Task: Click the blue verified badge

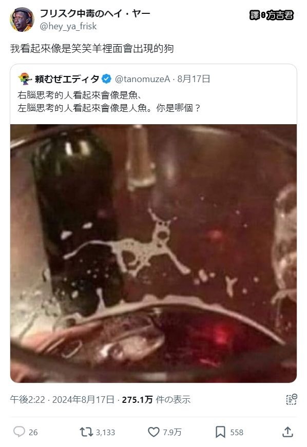Action: [x=107, y=79]
